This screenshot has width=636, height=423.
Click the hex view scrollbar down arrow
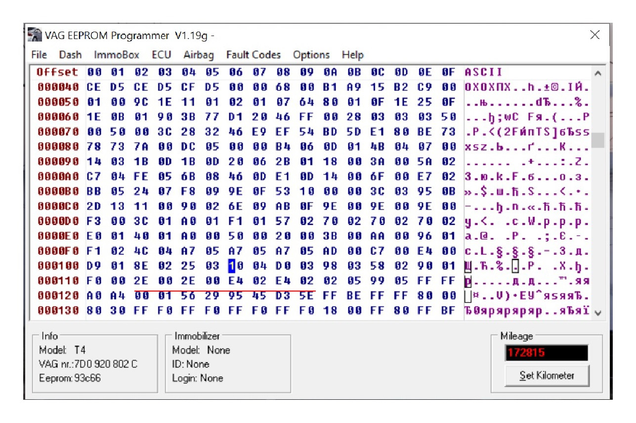click(x=597, y=313)
